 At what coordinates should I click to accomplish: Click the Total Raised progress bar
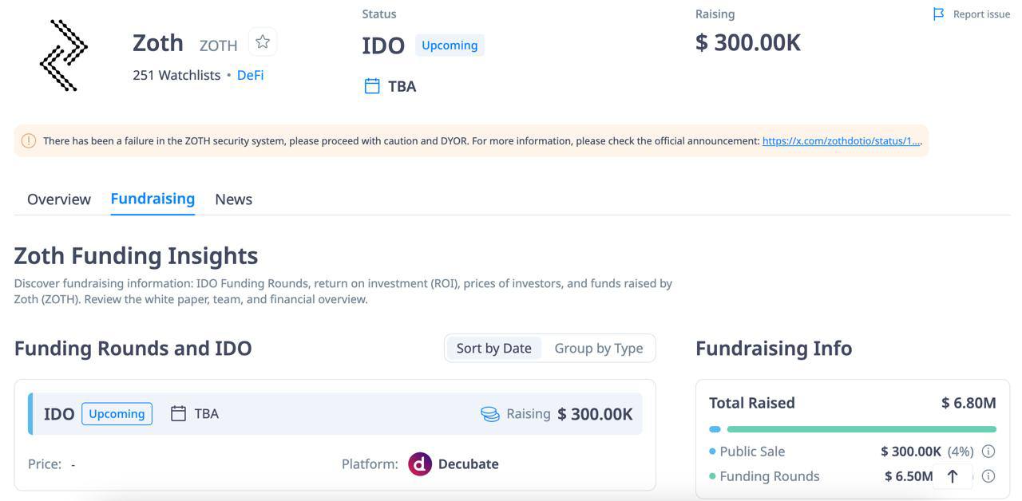pos(853,429)
